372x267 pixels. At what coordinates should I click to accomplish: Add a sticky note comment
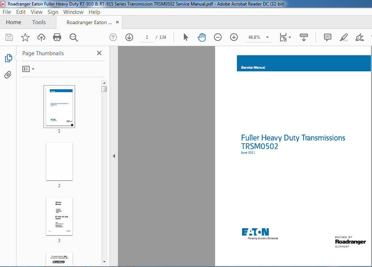328,37
